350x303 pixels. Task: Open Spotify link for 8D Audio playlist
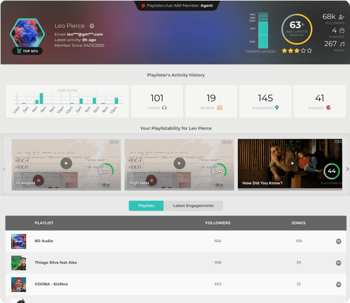pyautogui.click(x=339, y=241)
